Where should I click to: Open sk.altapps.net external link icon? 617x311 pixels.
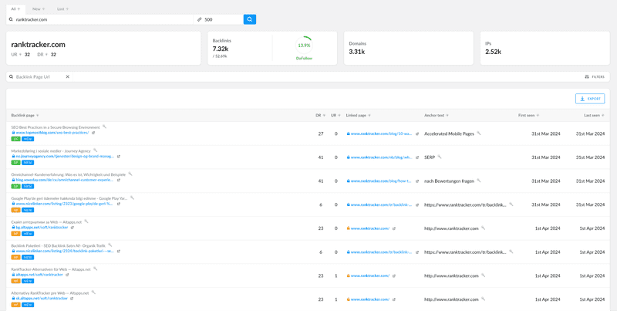(72, 299)
